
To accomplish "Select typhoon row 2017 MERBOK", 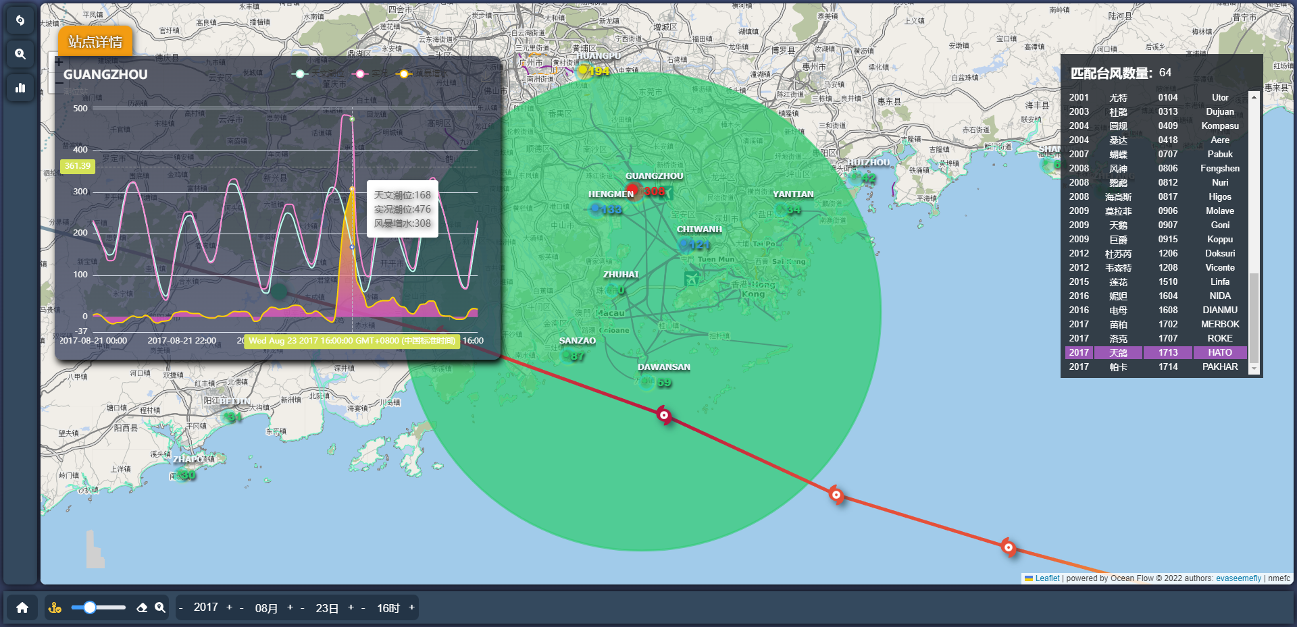I will (x=1156, y=324).
